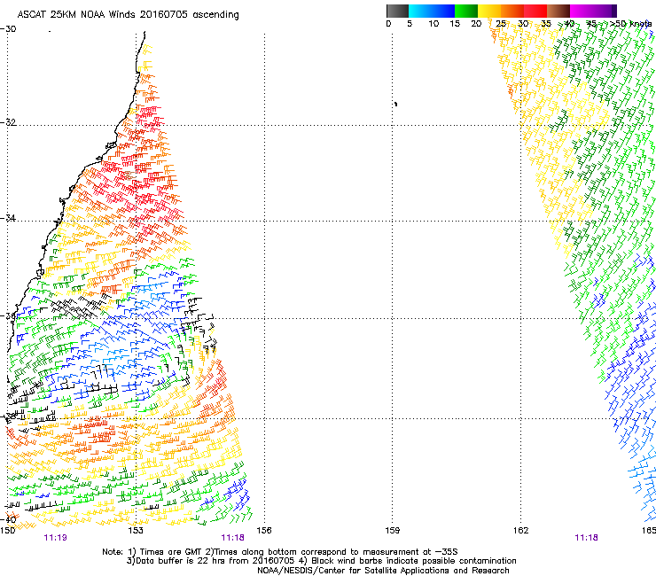Click the longitude label 153
656x576 pixels.
tap(136, 531)
